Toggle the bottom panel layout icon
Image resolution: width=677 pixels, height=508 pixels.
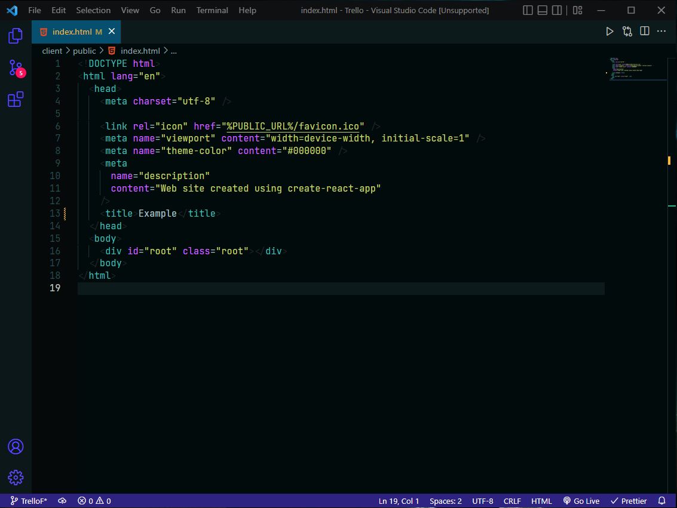click(x=543, y=10)
